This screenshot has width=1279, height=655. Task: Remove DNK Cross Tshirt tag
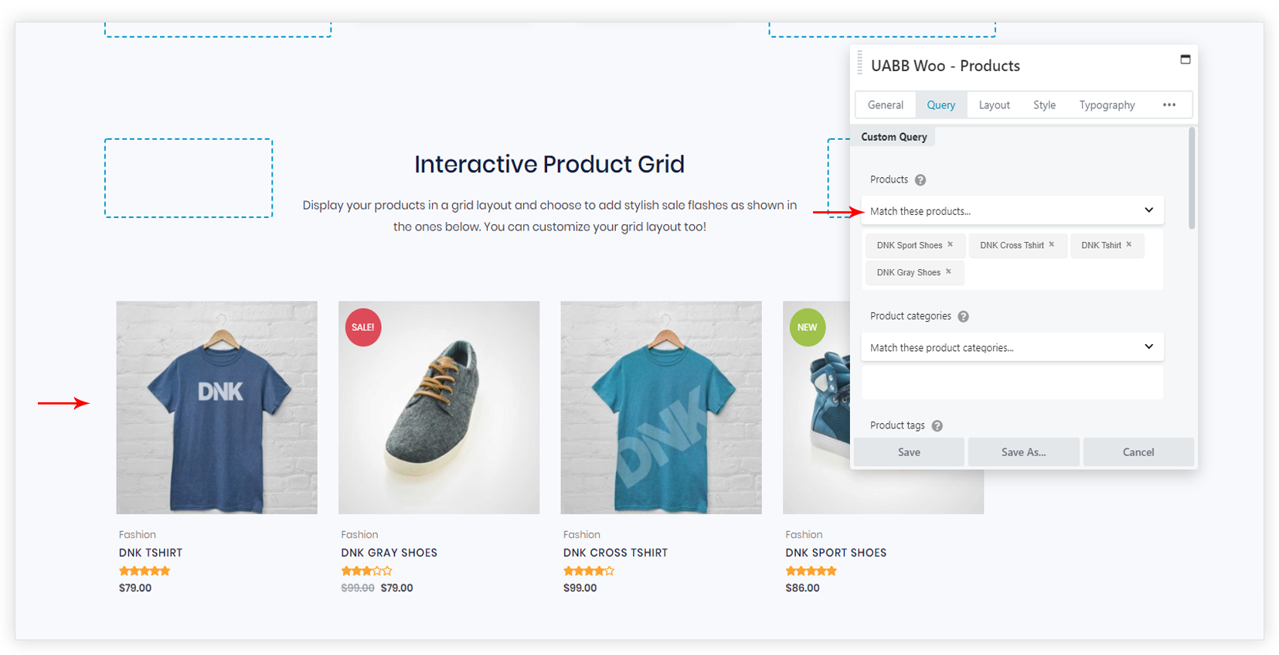point(1052,244)
